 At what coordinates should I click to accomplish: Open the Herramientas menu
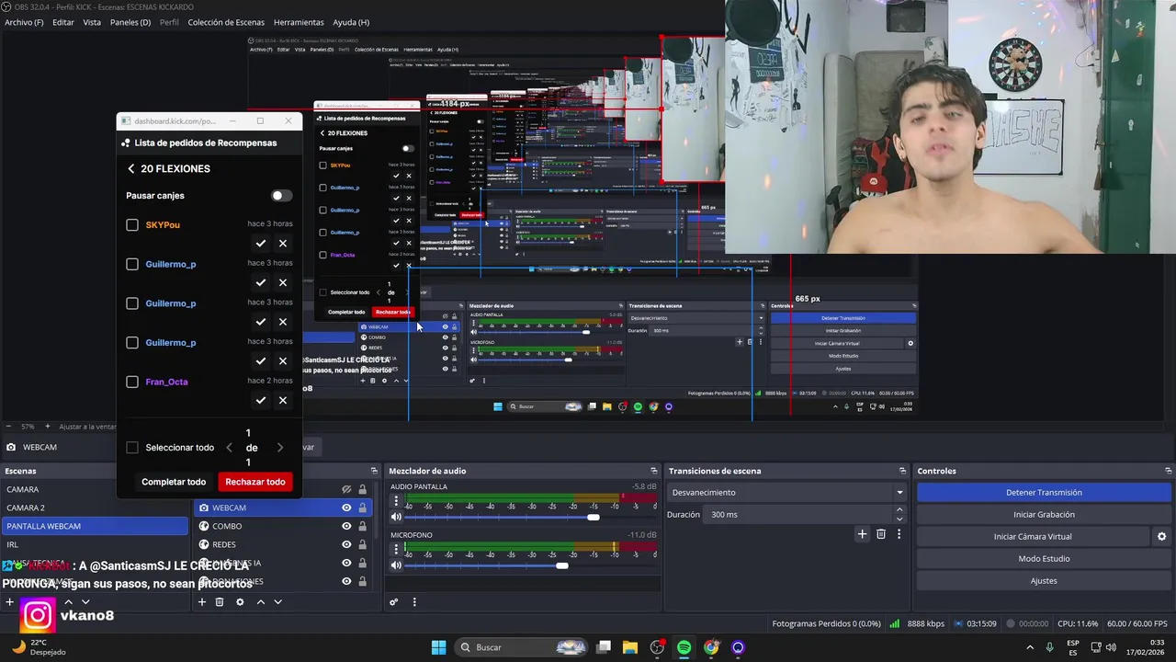pyautogui.click(x=299, y=22)
